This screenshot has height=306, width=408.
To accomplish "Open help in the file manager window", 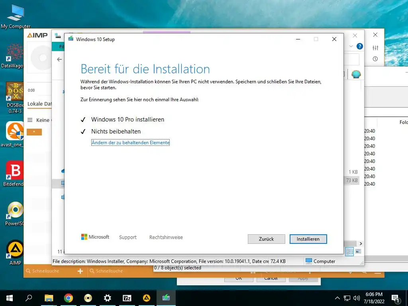I will tap(360, 46).
